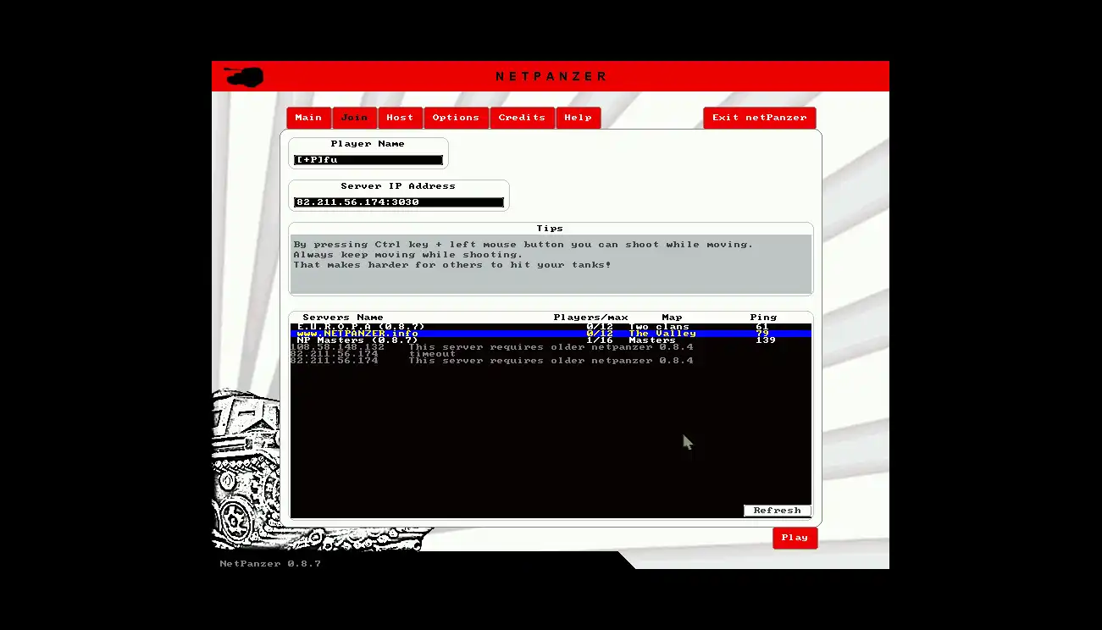This screenshot has width=1102, height=630.
Task: Select the 82.211.56.174 timeout entry
Action: click(x=551, y=354)
